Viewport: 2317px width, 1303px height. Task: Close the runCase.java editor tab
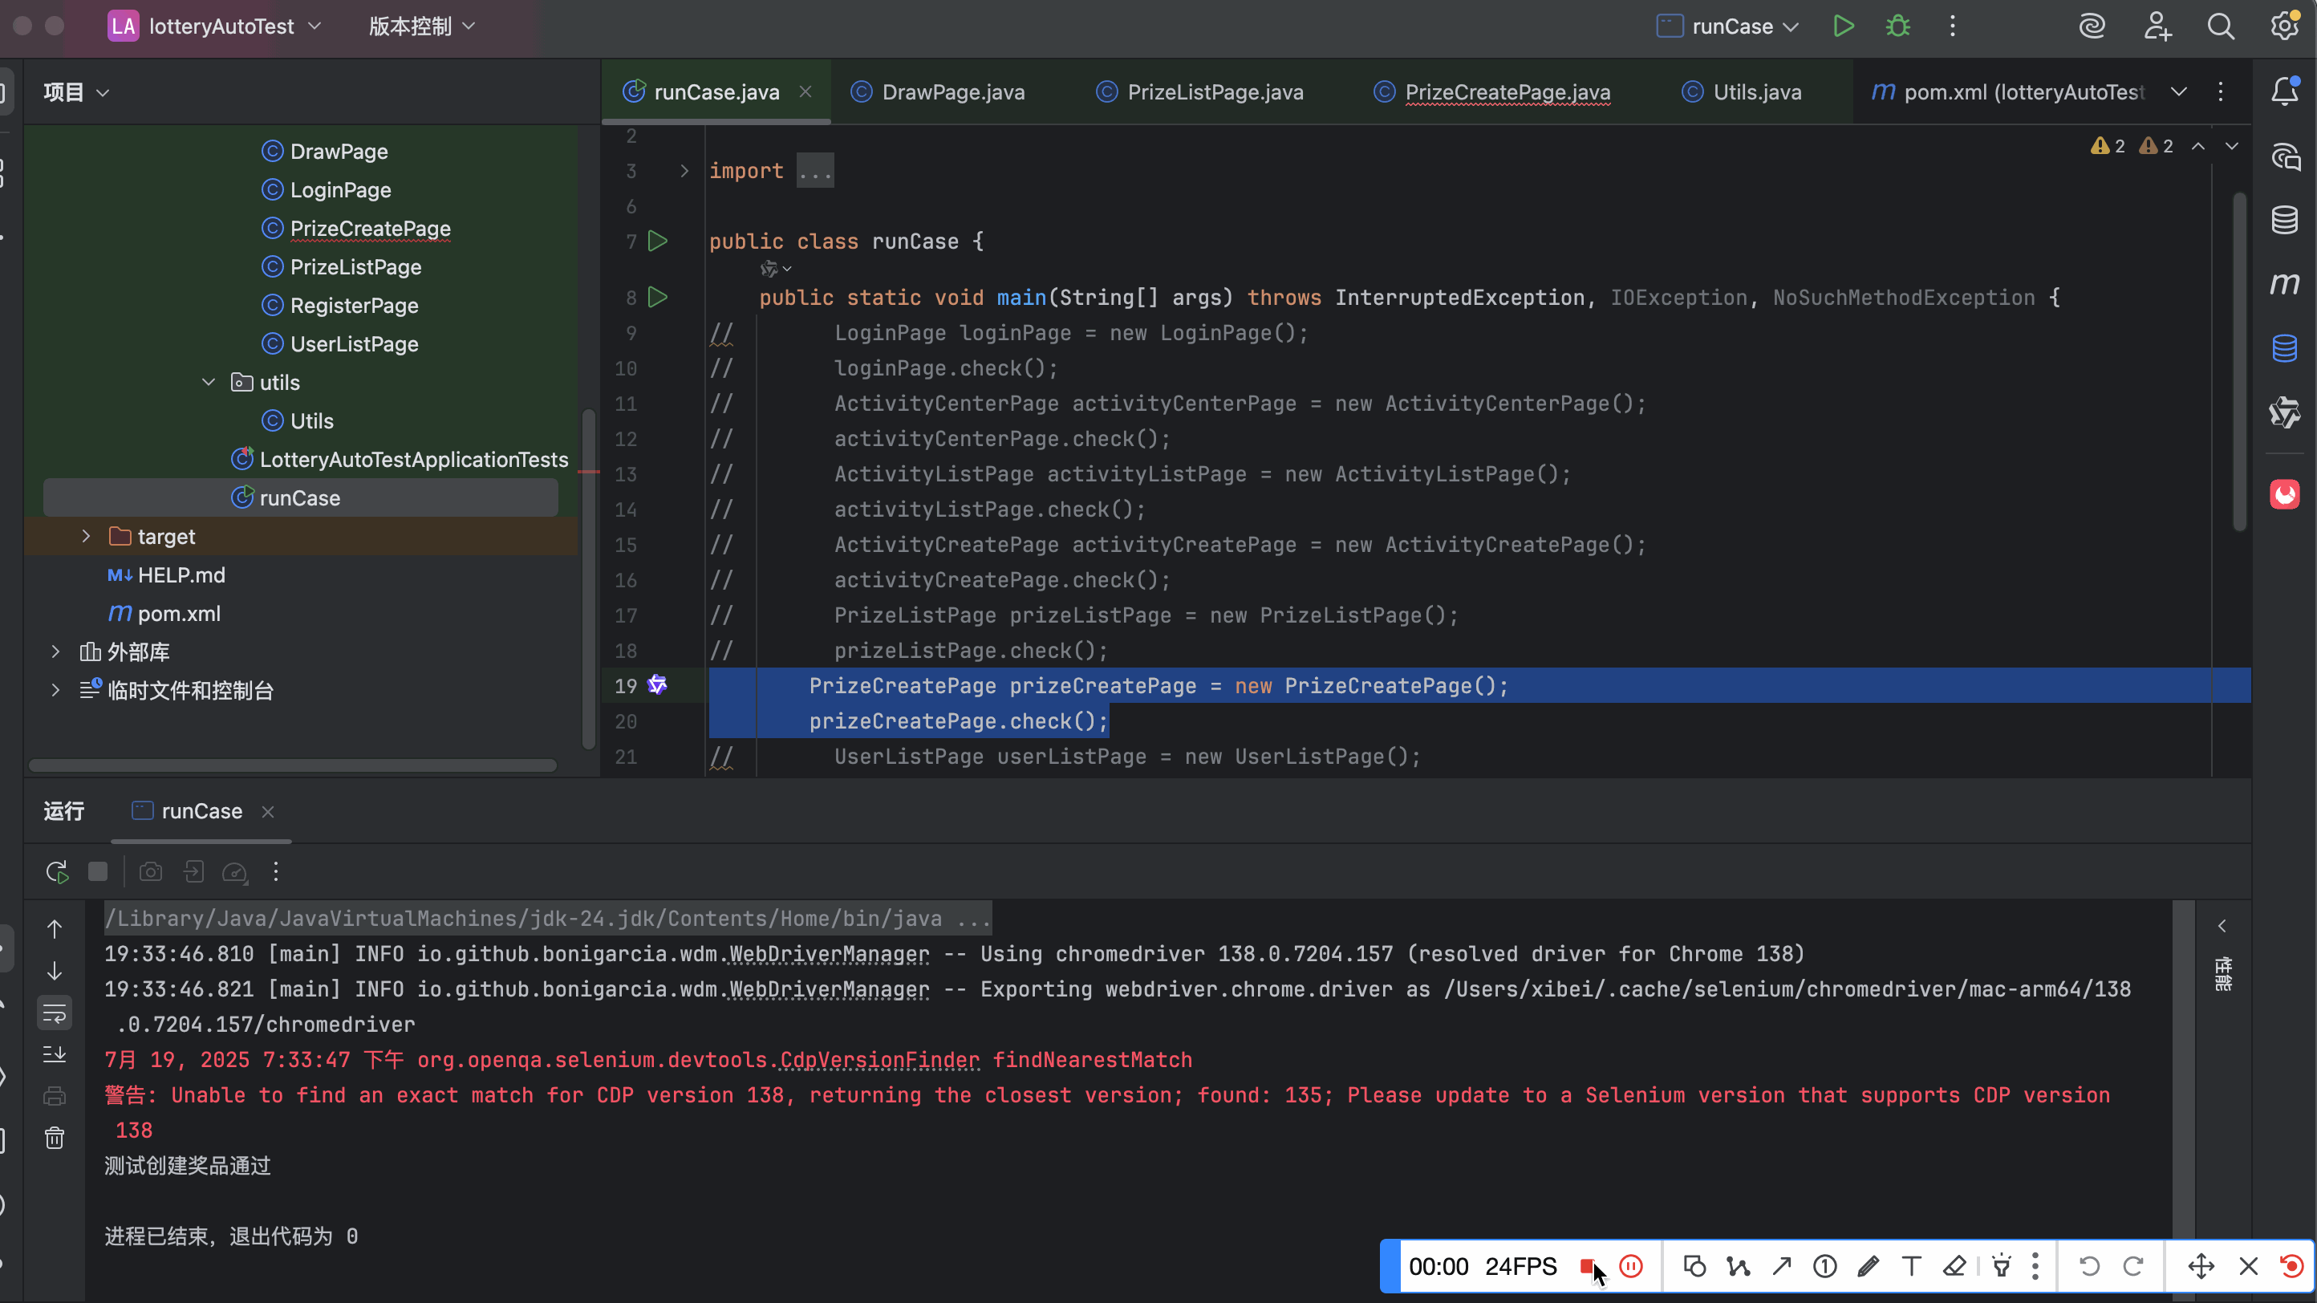pos(806,91)
